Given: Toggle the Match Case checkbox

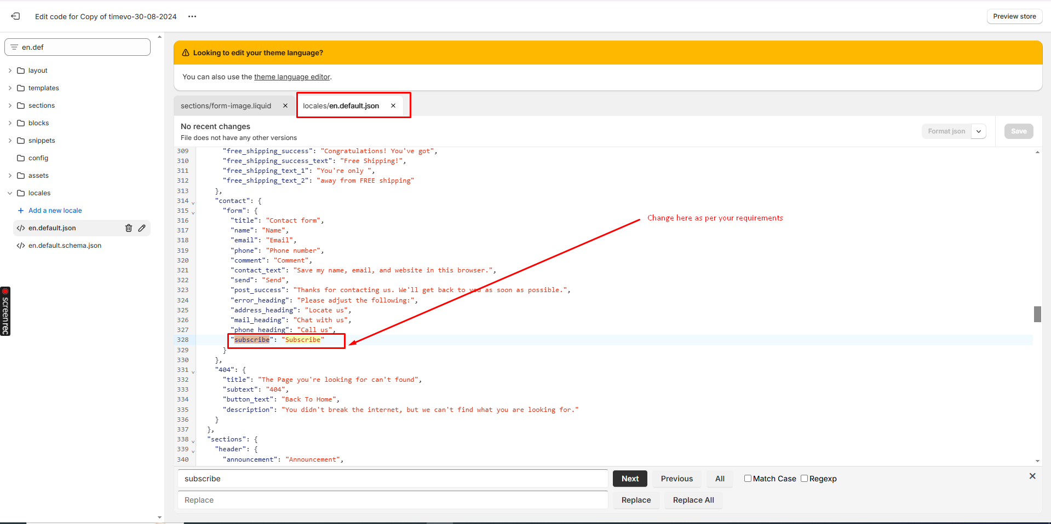Looking at the screenshot, I should [x=748, y=478].
